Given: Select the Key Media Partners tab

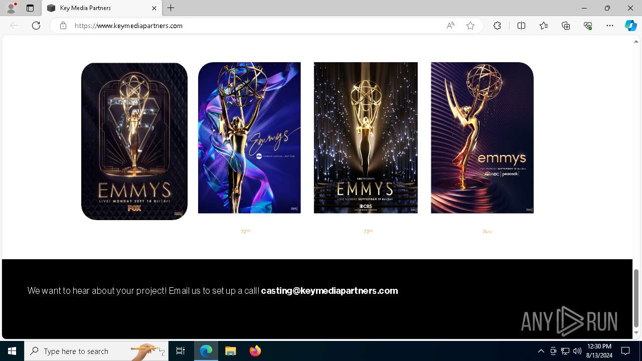Looking at the screenshot, I should [102, 8].
